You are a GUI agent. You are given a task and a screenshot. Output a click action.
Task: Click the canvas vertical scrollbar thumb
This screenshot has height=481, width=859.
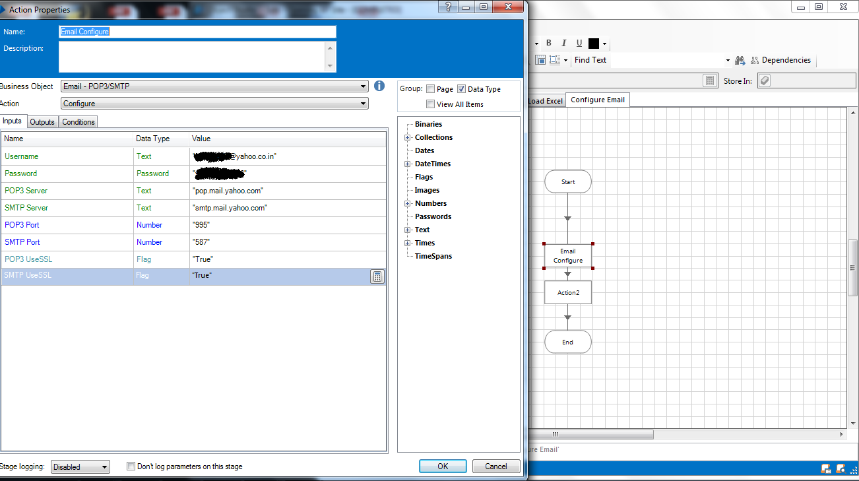click(x=853, y=267)
